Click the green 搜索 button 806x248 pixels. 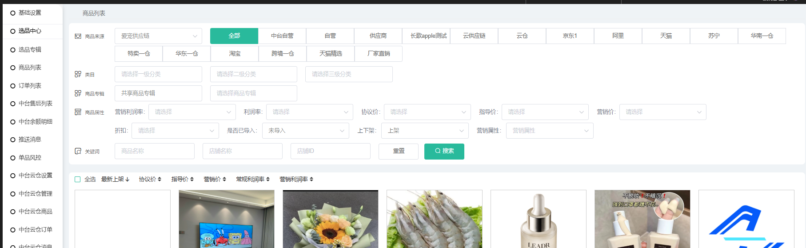pos(444,152)
